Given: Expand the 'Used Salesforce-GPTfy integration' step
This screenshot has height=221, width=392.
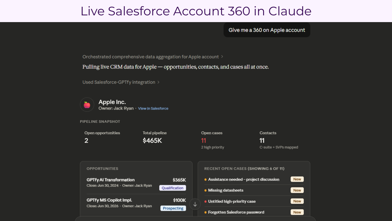Looking at the screenshot, I should pos(121,82).
